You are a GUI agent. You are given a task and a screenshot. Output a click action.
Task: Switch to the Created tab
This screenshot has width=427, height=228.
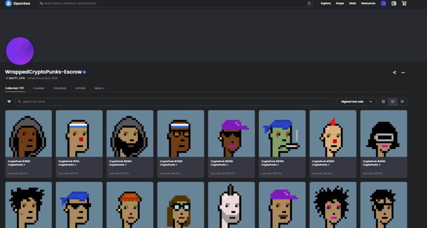[x=39, y=88]
